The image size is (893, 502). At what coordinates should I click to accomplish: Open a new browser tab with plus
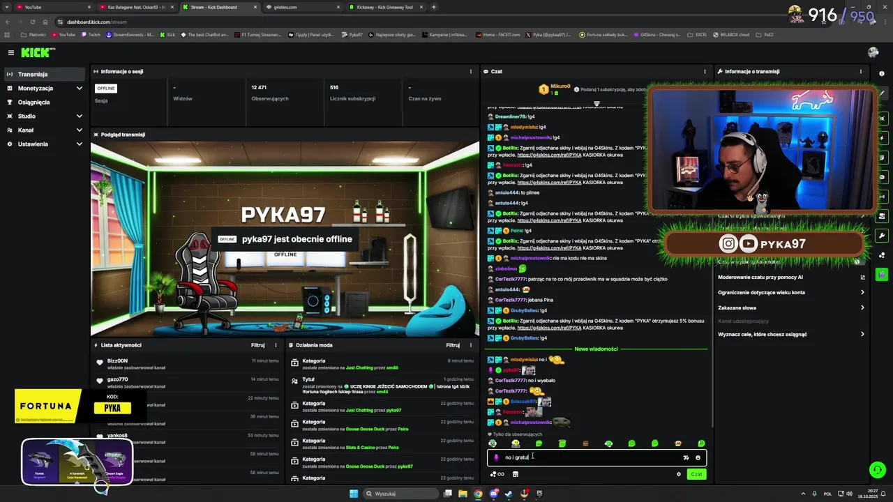(434, 7)
